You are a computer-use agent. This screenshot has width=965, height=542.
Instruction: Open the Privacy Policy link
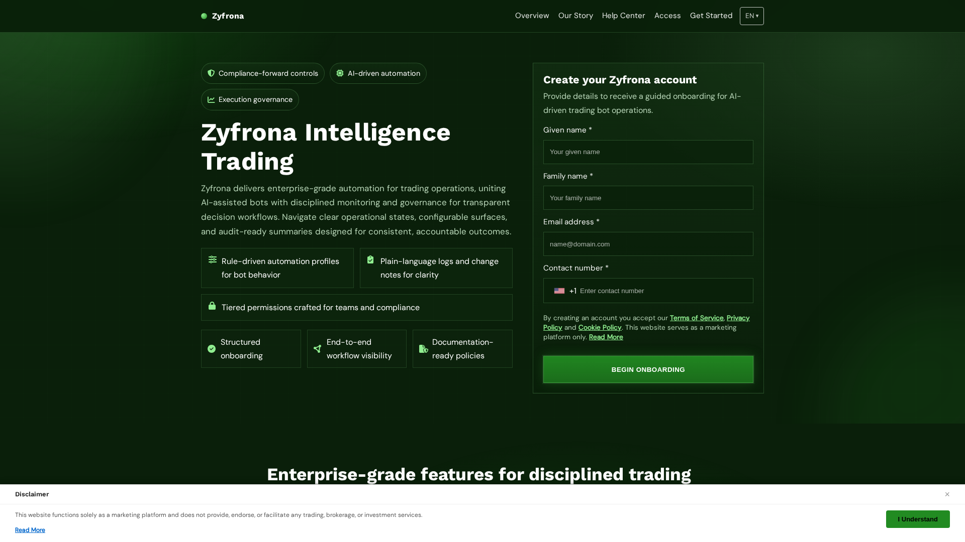coord(738,318)
